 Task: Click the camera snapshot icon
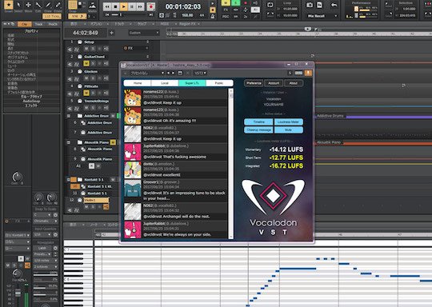(310, 5)
